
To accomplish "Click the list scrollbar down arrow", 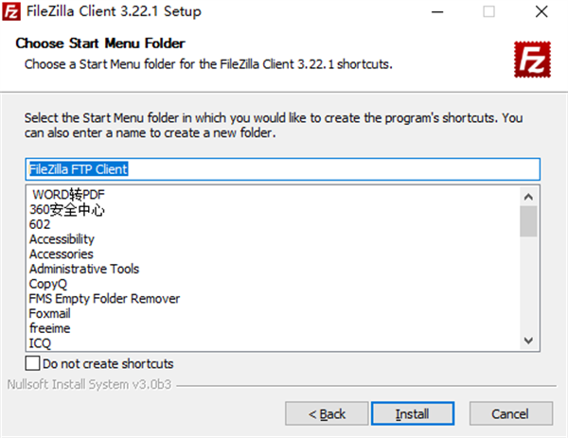I will [x=529, y=341].
